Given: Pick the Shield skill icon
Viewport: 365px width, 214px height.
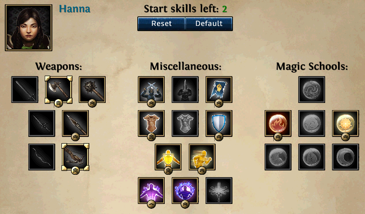Looking at the screenshot, I should tap(219, 123).
